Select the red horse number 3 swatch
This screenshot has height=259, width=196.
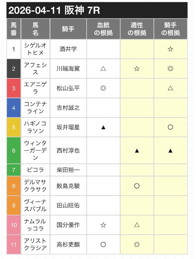[x=14, y=88]
